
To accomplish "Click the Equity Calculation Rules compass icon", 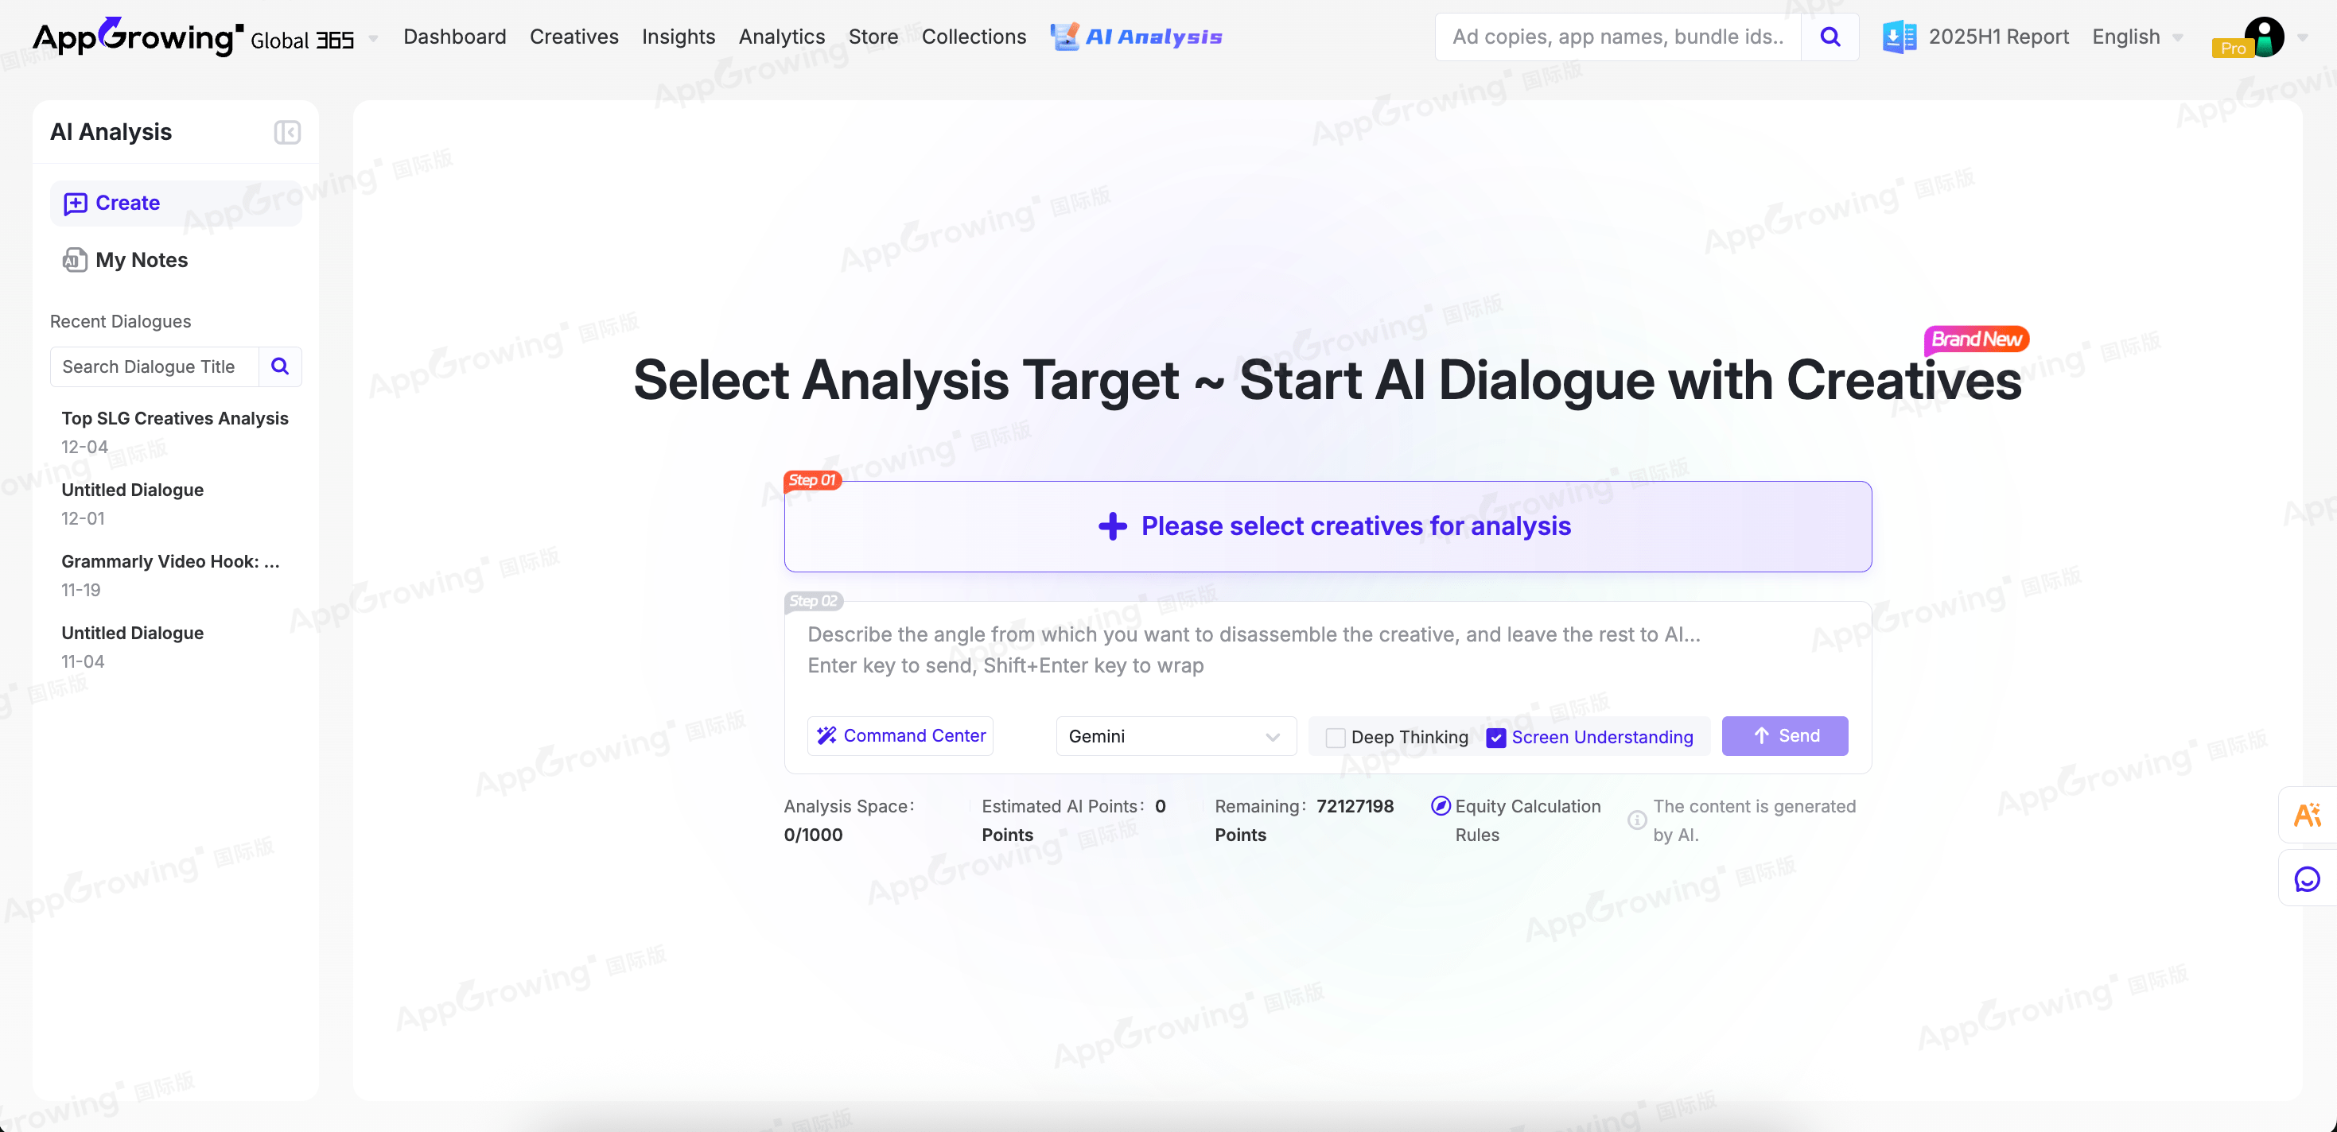I will (x=1440, y=806).
